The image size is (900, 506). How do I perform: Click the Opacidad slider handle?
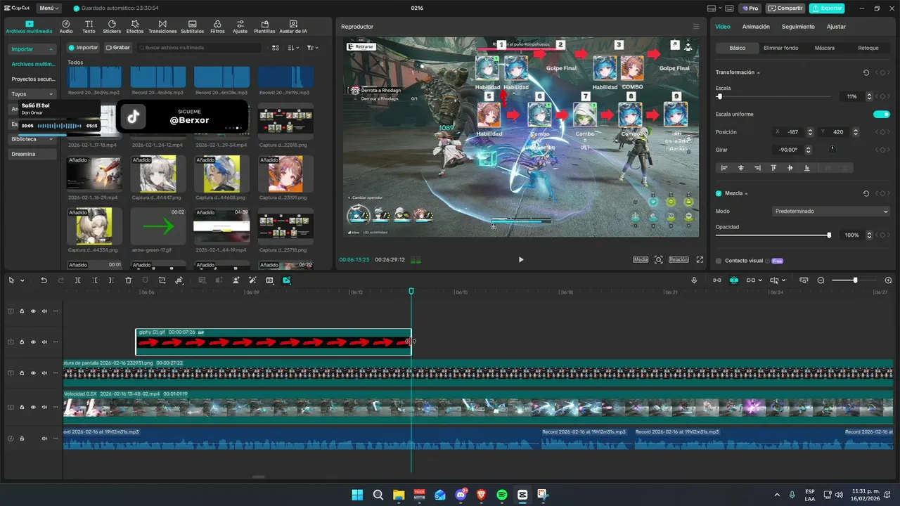coord(829,235)
